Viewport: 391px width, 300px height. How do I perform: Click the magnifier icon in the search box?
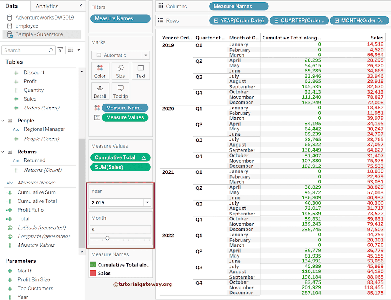point(50,50)
